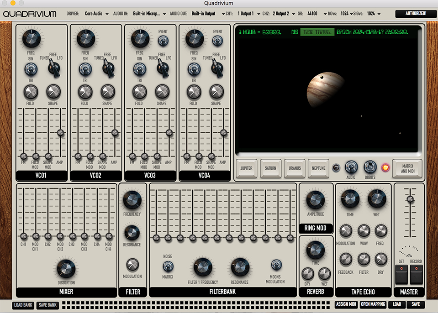Click the VCO3 SHAPE knob
The height and width of the screenshot is (313, 438).
(x=162, y=92)
